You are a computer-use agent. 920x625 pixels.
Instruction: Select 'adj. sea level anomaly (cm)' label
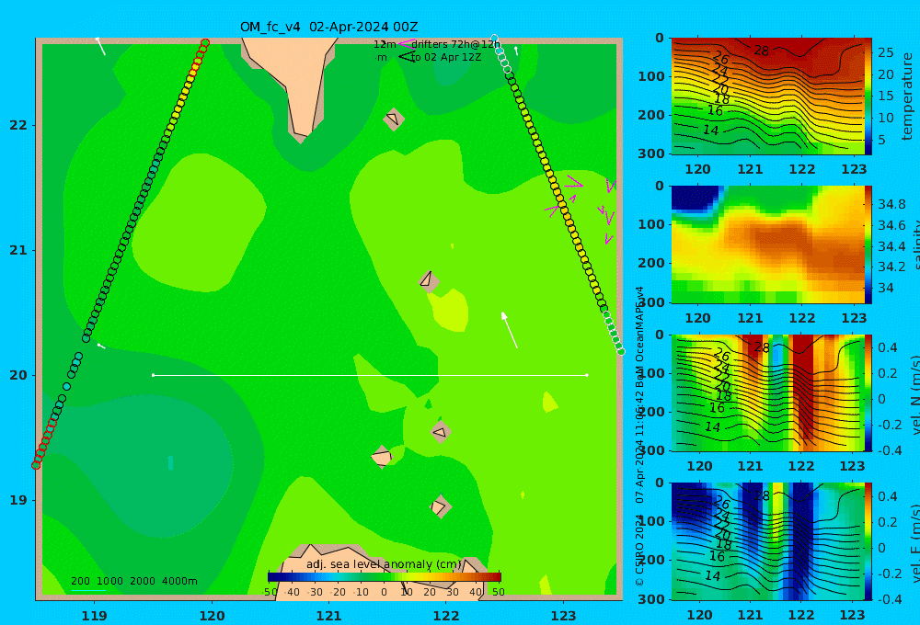point(384,564)
